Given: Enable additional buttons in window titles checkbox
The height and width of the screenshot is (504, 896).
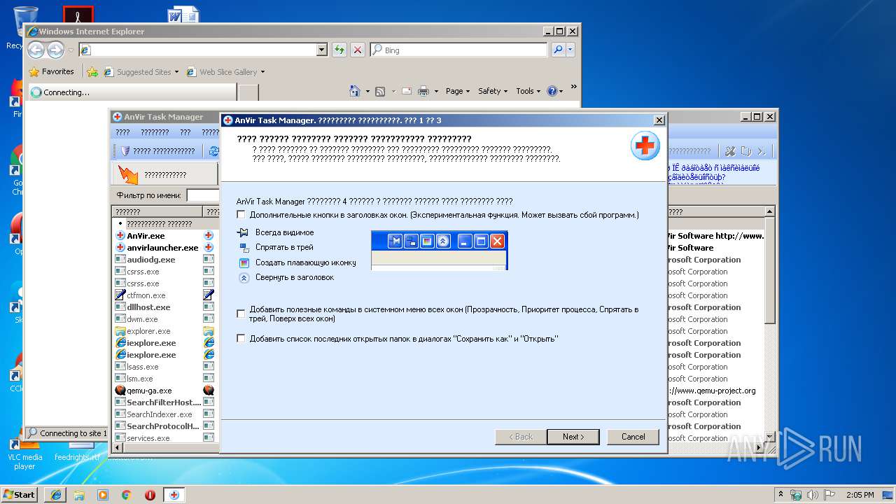Looking at the screenshot, I should 241,215.
